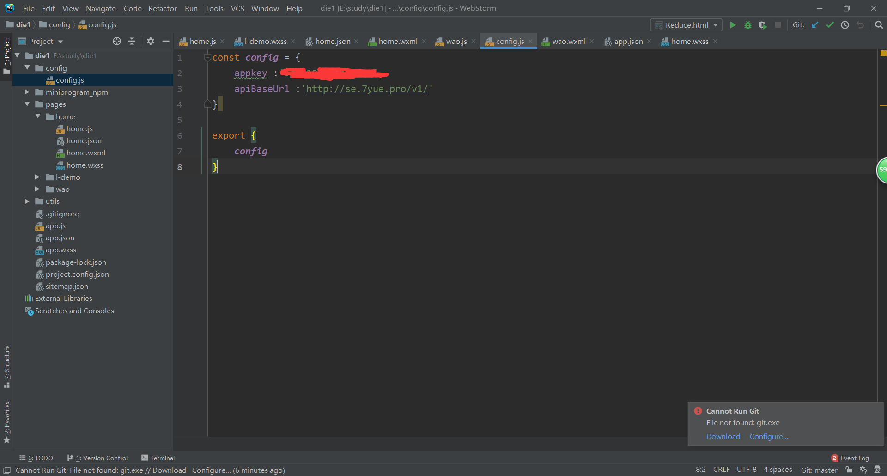This screenshot has width=887, height=476.
Task: Open the apiBaseUrl link in code
Action: [367, 89]
